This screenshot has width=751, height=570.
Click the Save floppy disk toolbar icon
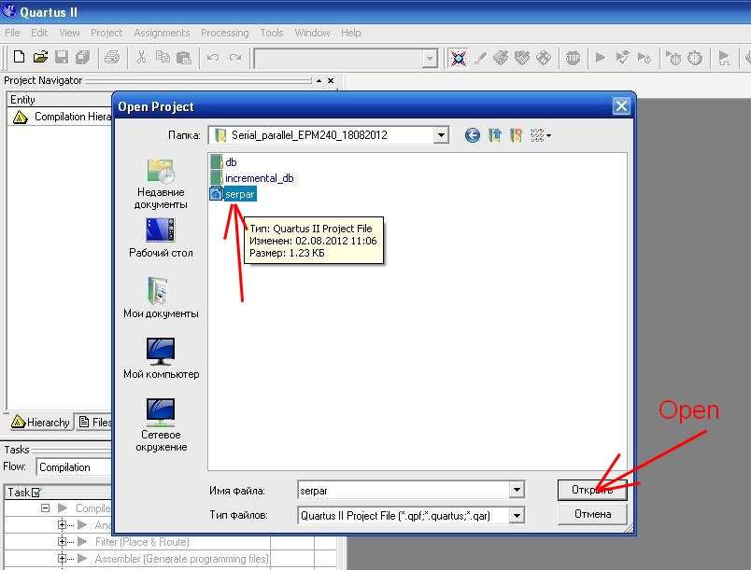62,58
